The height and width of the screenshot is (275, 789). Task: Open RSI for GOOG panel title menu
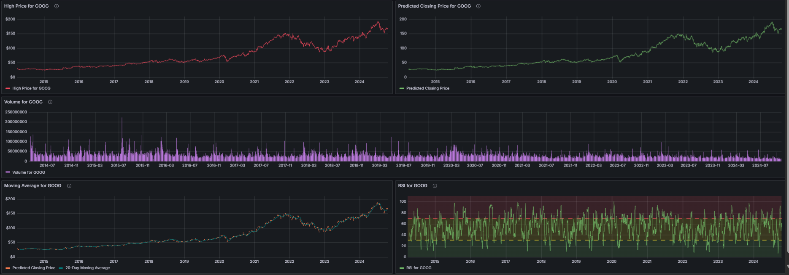(x=413, y=186)
